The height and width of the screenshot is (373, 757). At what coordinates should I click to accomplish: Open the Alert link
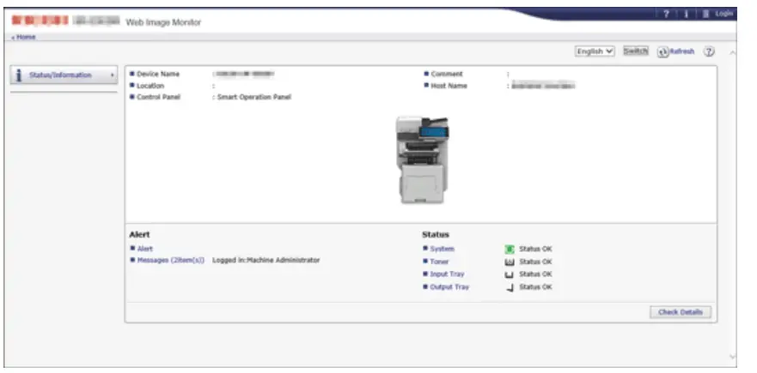[x=145, y=249]
